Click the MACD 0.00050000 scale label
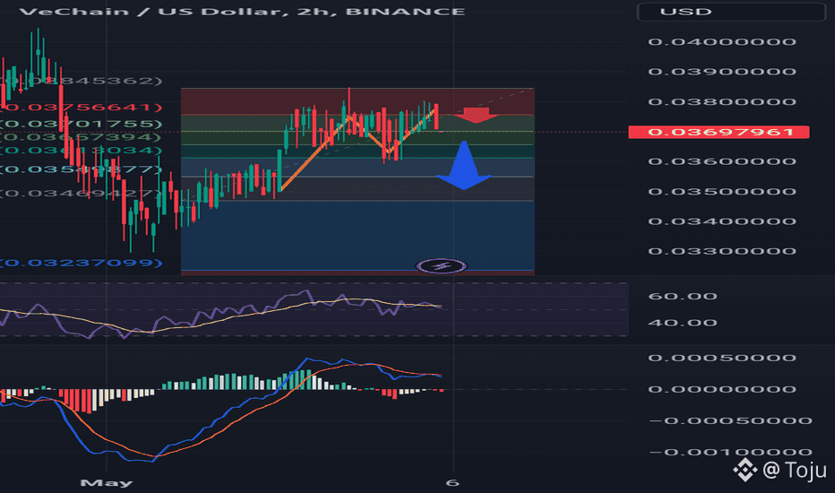 click(722, 358)
